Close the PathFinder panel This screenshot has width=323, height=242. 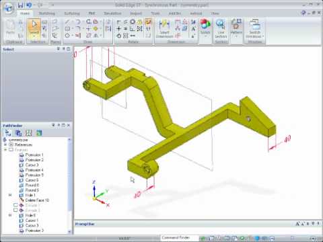69,125
